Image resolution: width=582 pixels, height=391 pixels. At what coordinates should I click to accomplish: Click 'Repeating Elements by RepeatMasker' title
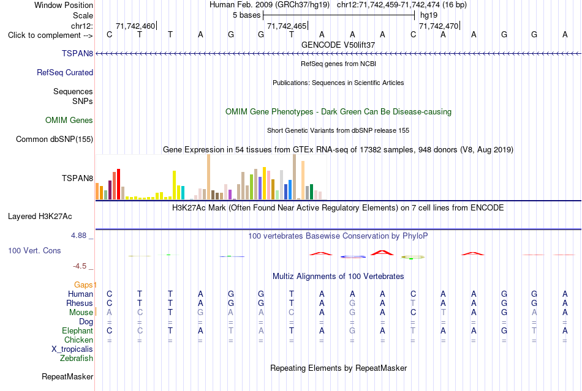(x=338, y=368)
